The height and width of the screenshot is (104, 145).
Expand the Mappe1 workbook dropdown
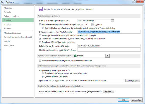point(107,56)
